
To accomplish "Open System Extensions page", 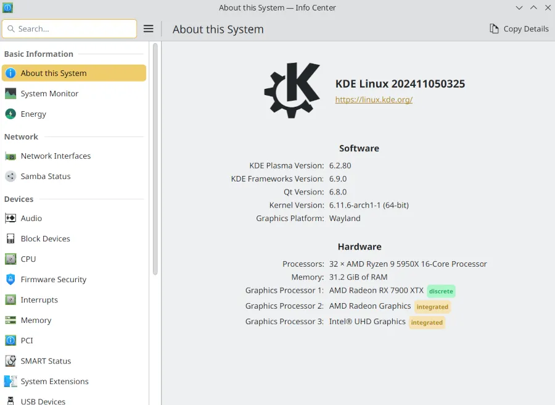I will point(74,382).
